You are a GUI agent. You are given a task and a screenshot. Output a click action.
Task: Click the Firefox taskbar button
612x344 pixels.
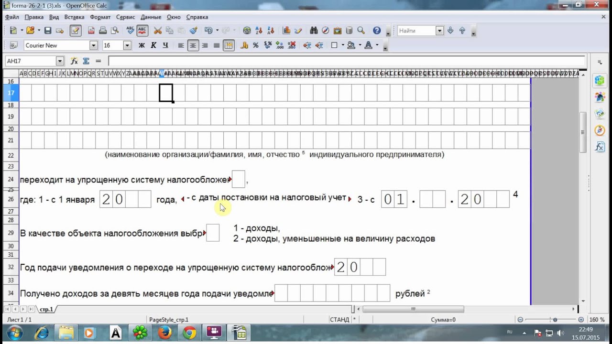165,333
